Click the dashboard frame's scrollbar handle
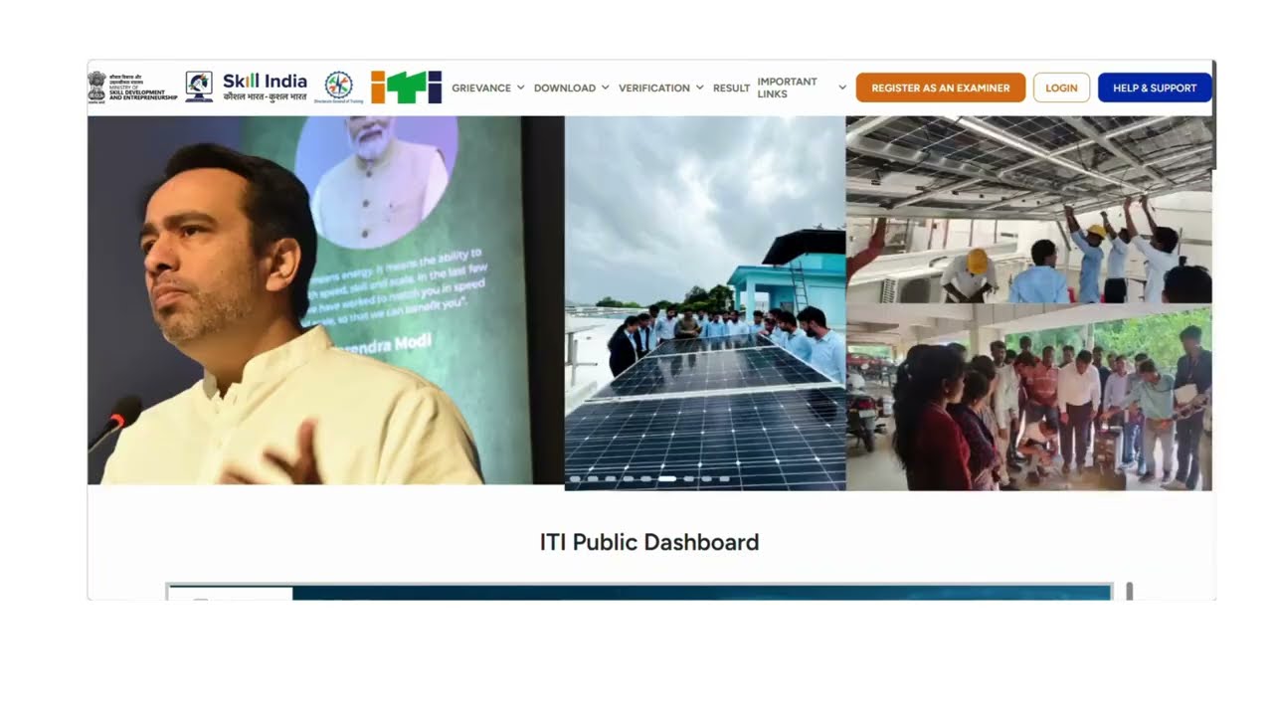1273x716 pixels. (1130, 592)
